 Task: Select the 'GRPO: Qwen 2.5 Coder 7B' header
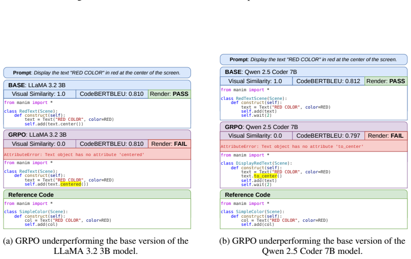tap(313, 127)
